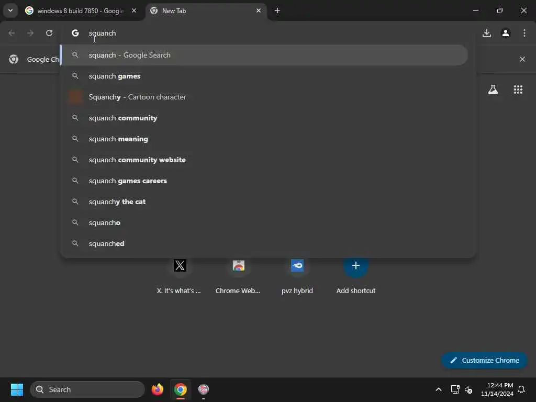Screen dimensions: 536x402
Task: Click into the address bar text squanch
Action: click(x=102, y=33)
